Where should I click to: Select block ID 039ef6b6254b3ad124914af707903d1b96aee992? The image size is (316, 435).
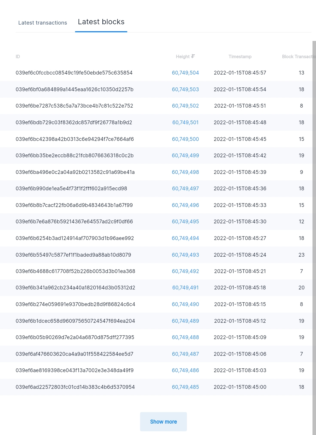[x=75, y=238]
